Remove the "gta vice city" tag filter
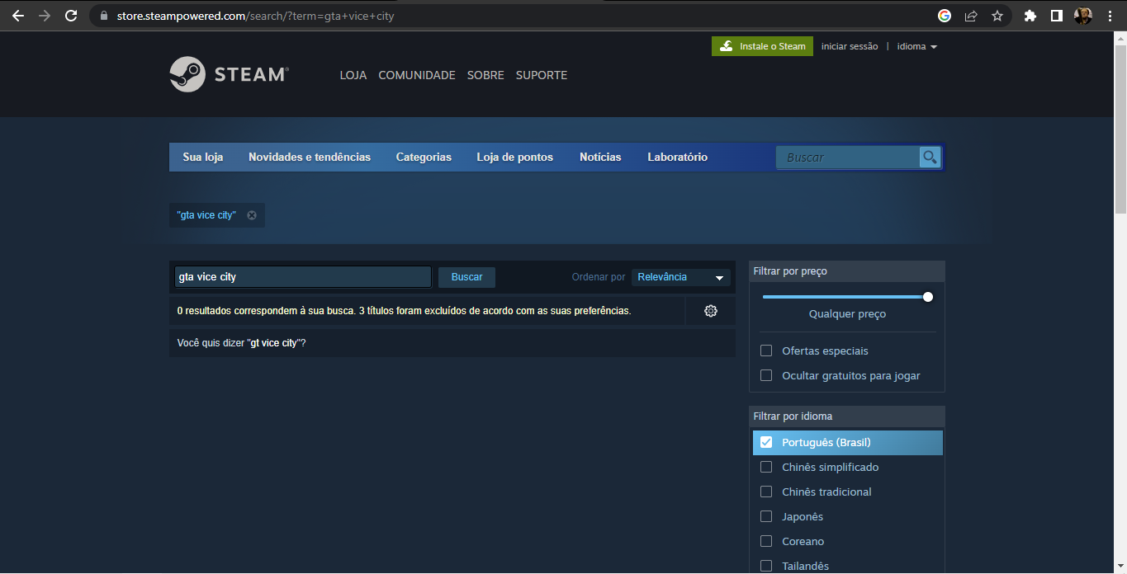 pyautogui.click(x=252, y=215)
